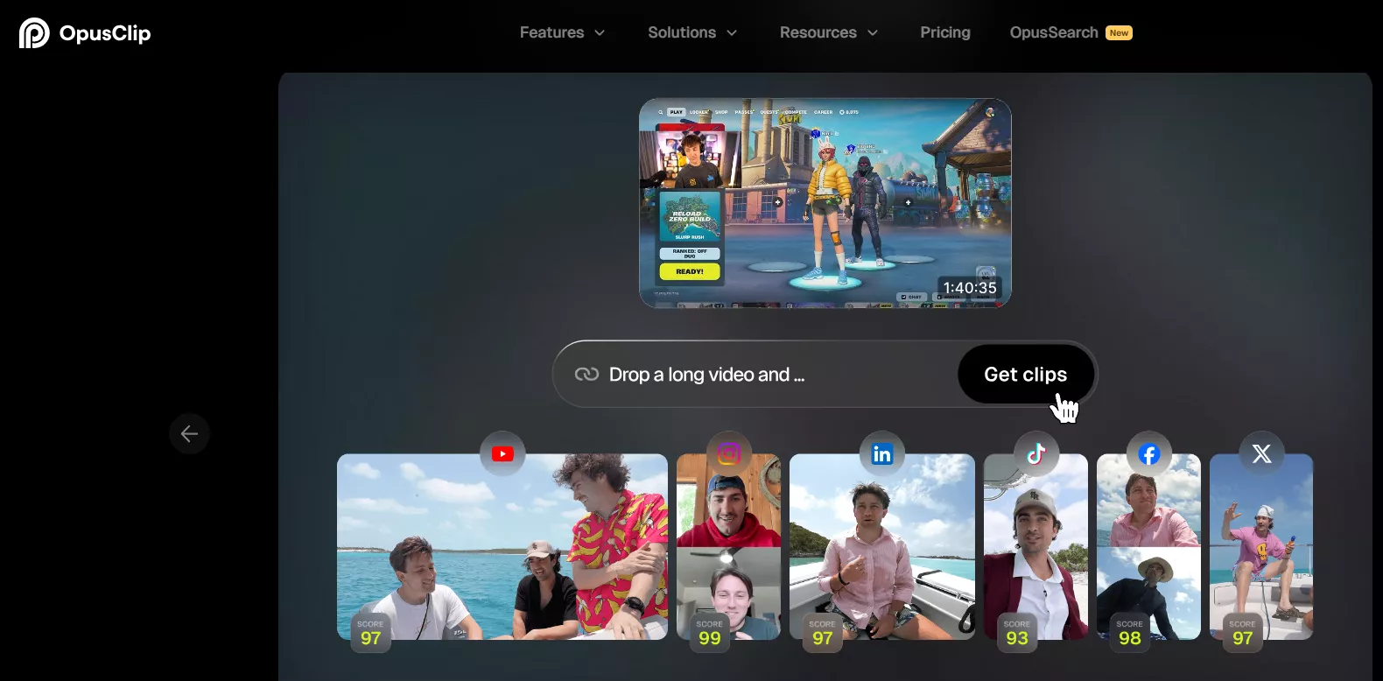Click the score 98 badge
This screenshot has width=1383, height=681.
(x=1130, y=634)
